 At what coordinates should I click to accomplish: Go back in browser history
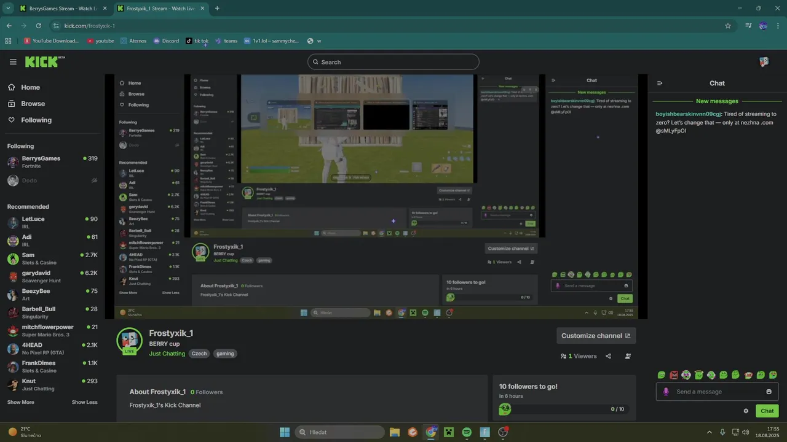[x=9, y=26]
